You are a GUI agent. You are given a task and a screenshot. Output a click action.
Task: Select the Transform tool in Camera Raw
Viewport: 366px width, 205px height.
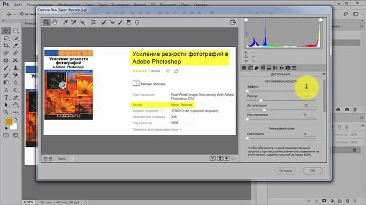[93, 22]
